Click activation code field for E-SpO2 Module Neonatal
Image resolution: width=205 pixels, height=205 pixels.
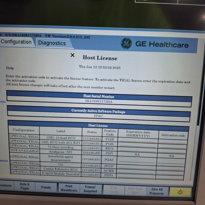[170, 177]
